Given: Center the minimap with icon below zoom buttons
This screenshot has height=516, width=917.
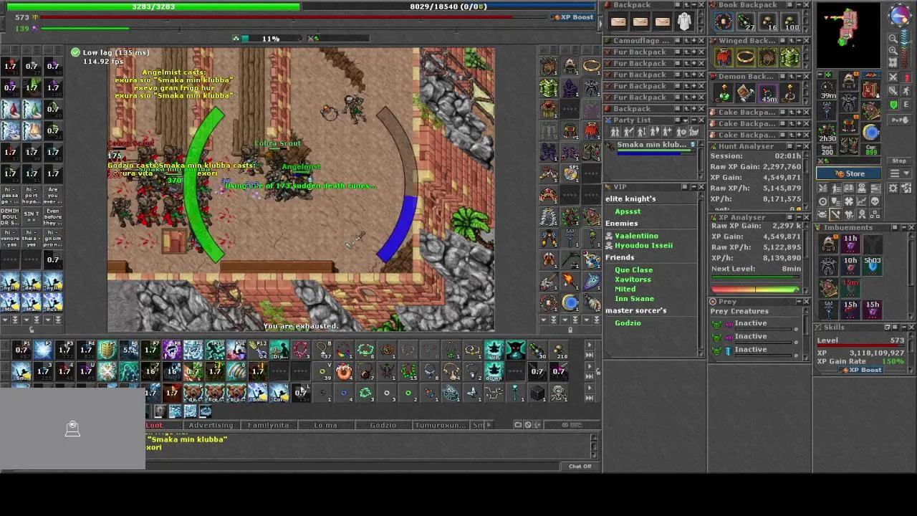Looking at the screenshot, I should point(893,62).
